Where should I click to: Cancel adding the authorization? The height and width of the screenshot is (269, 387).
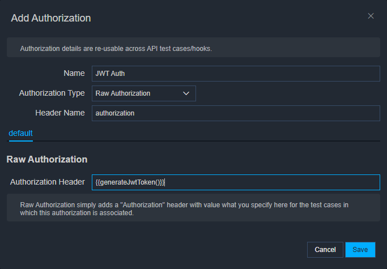(x=325, y=250)
